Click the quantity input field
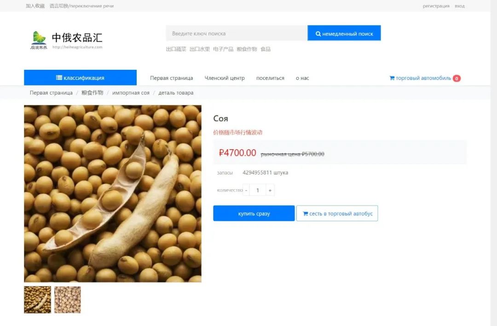 (x=258, y=191)
